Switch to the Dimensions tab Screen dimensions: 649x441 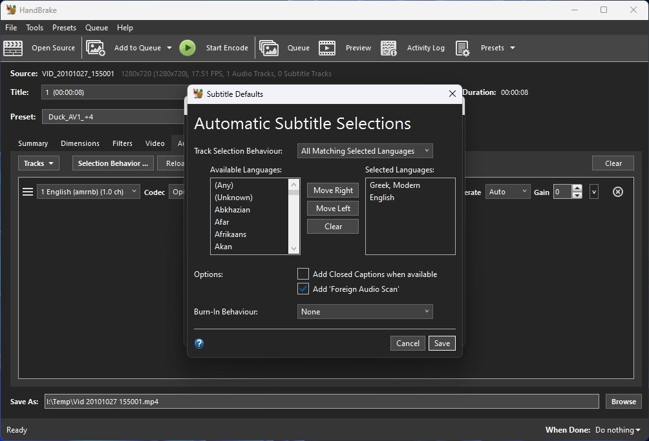(x=80, y=143)
